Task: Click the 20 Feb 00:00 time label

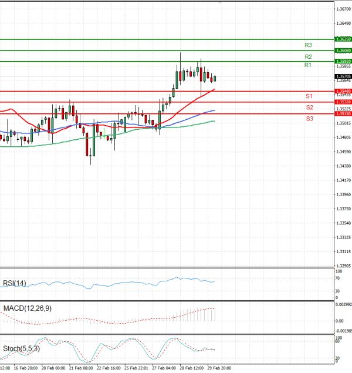Action: coord(53,368)
